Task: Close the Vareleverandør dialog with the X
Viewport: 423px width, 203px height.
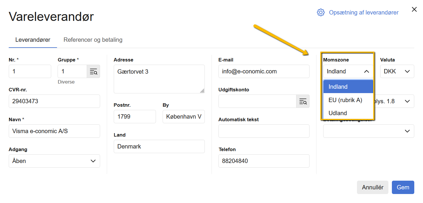Action: (x=414, y=9)
